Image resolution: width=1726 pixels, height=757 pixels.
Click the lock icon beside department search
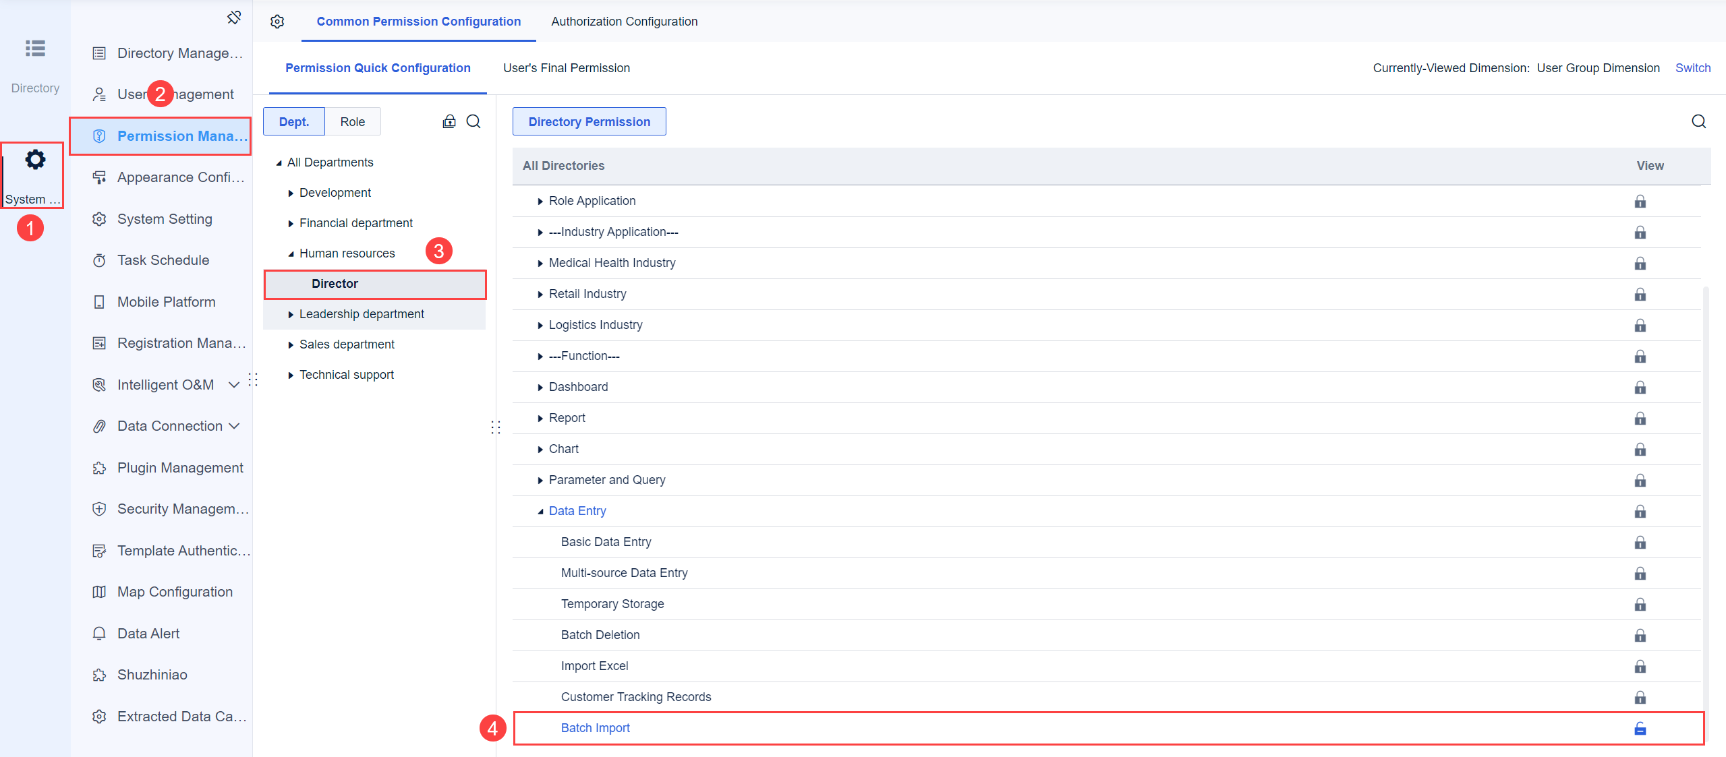point(449,121)
